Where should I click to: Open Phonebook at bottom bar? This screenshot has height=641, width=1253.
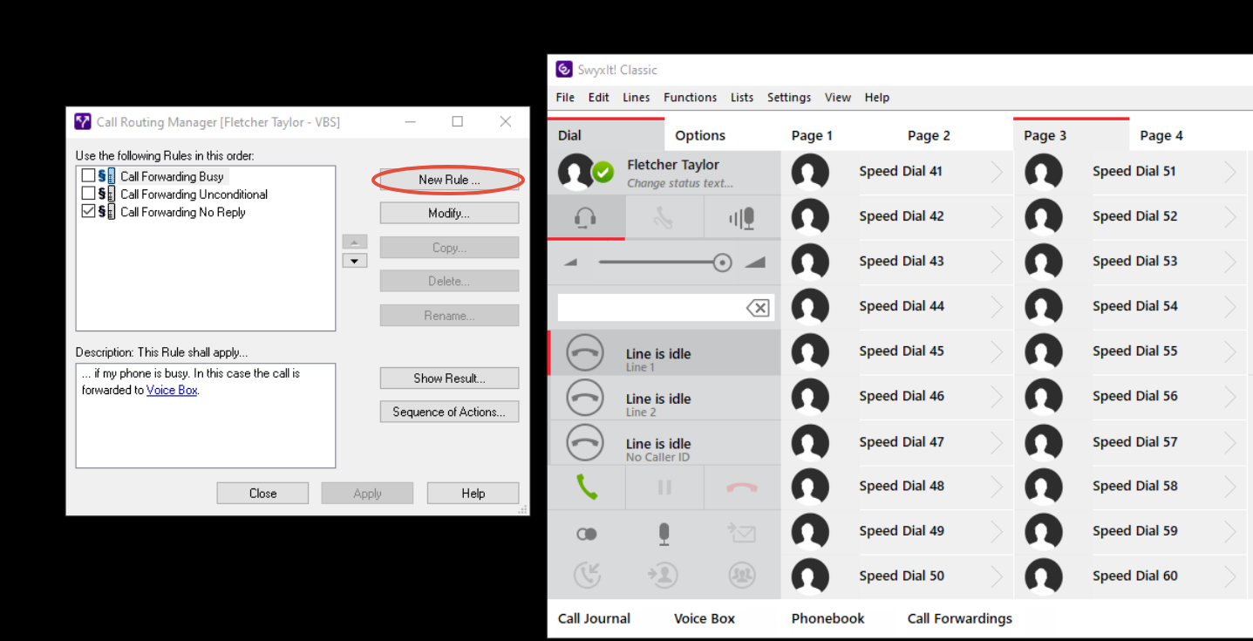(827, 618)
